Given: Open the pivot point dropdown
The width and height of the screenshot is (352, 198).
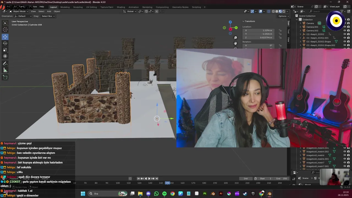Looking at the screenshot, I should coord(141,11).
